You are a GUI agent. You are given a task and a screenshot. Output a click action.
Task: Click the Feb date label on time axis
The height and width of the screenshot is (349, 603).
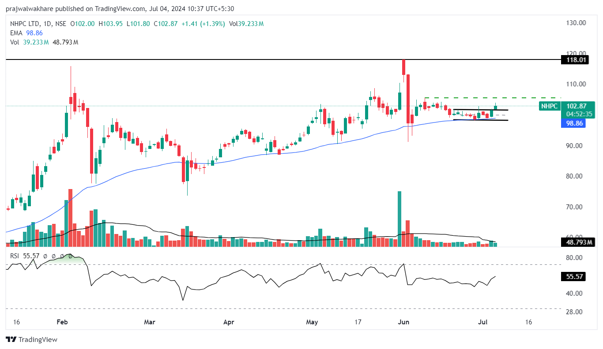click(x=62, y=322)
